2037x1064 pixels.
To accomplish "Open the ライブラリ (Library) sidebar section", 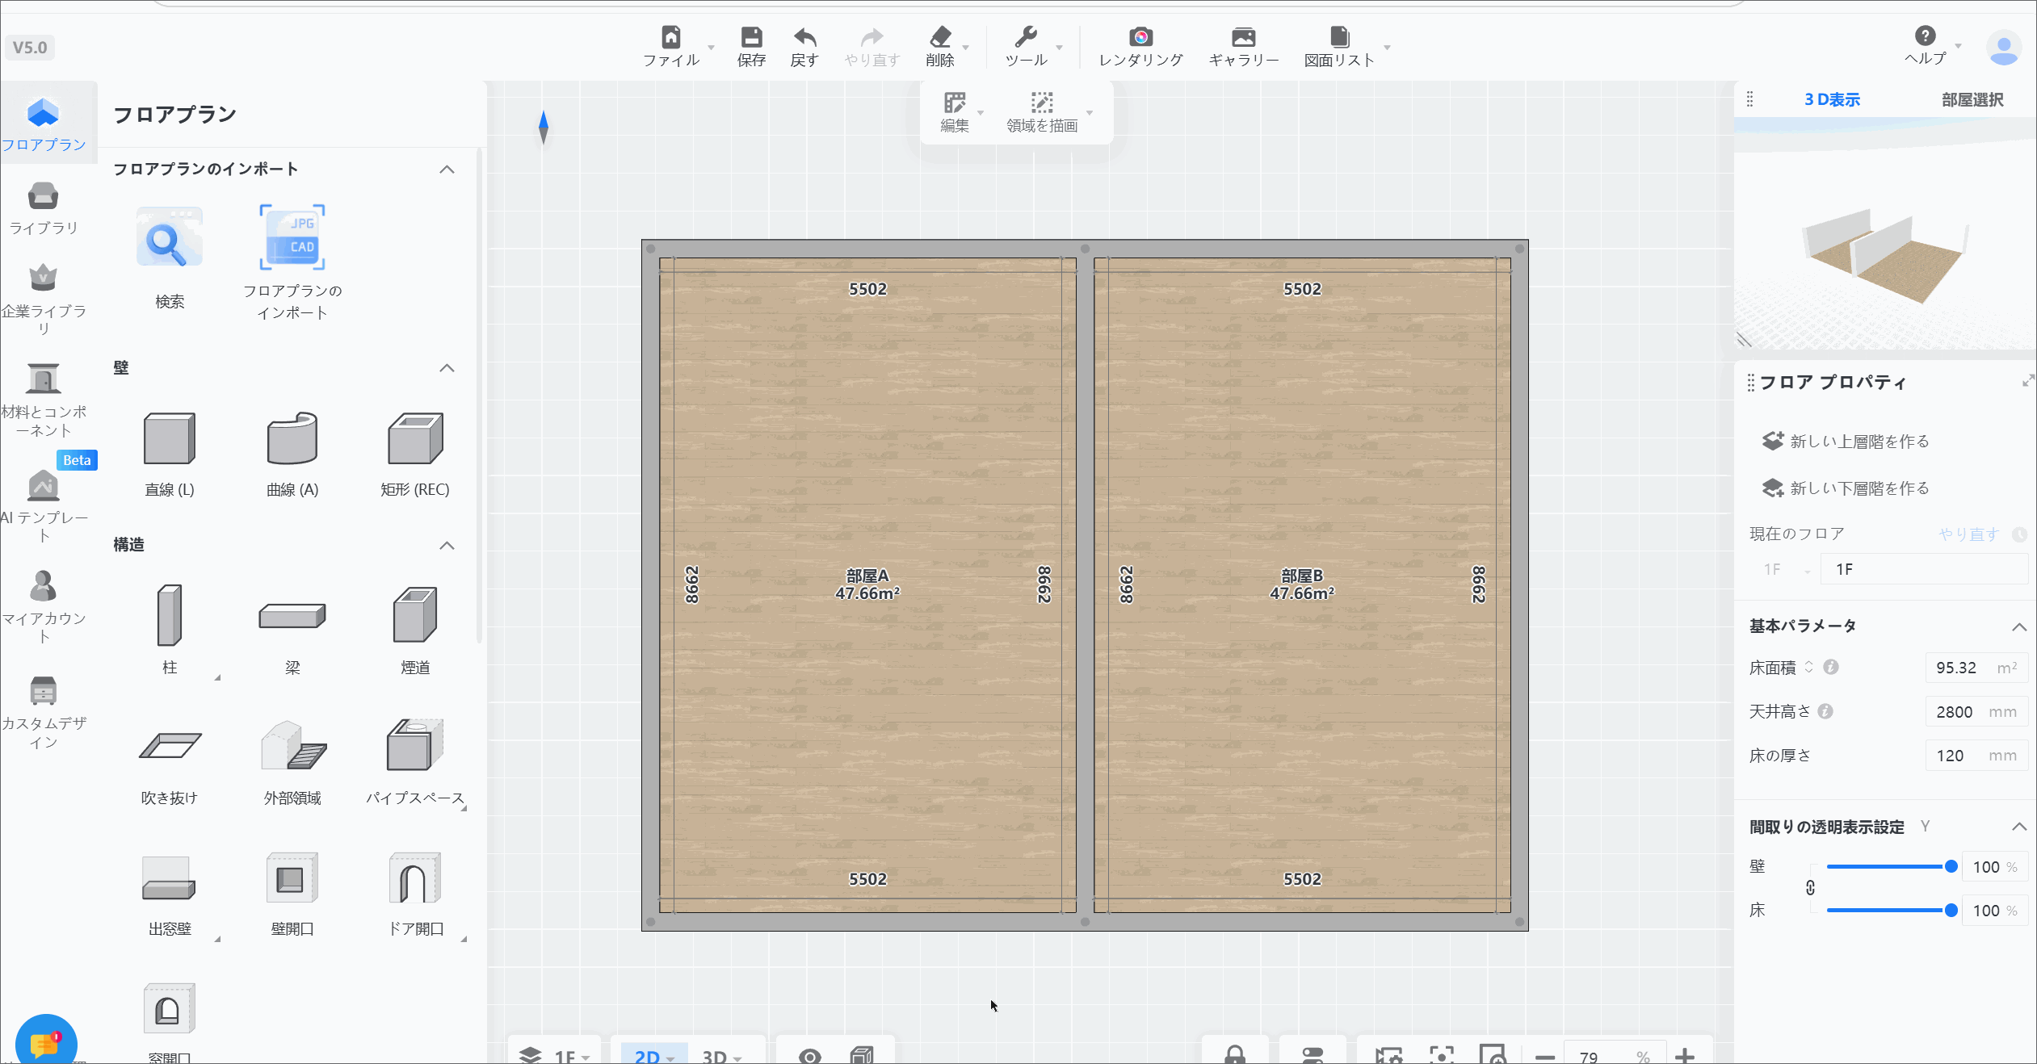I will click(x=44, y=208).
